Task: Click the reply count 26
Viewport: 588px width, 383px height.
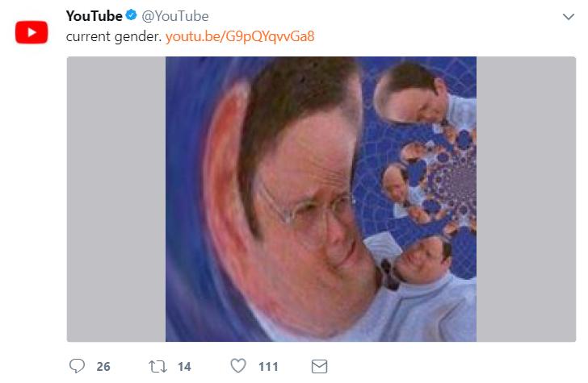Action: (103, 367)
